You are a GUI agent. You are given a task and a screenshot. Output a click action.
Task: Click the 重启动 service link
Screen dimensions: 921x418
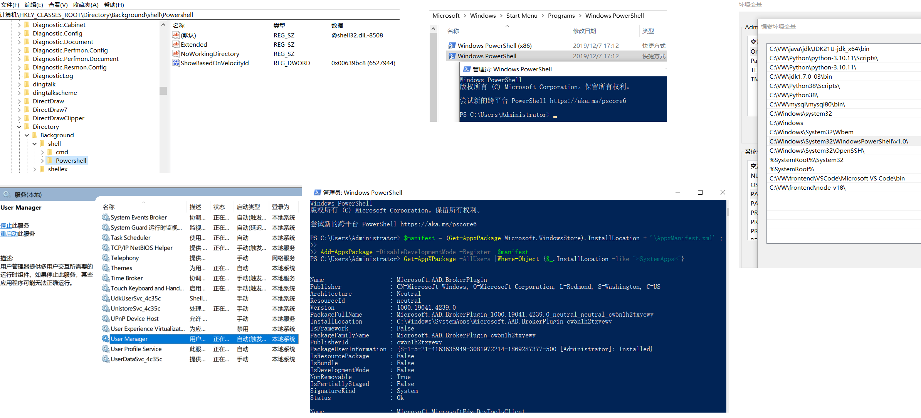(x=9, y=234)
